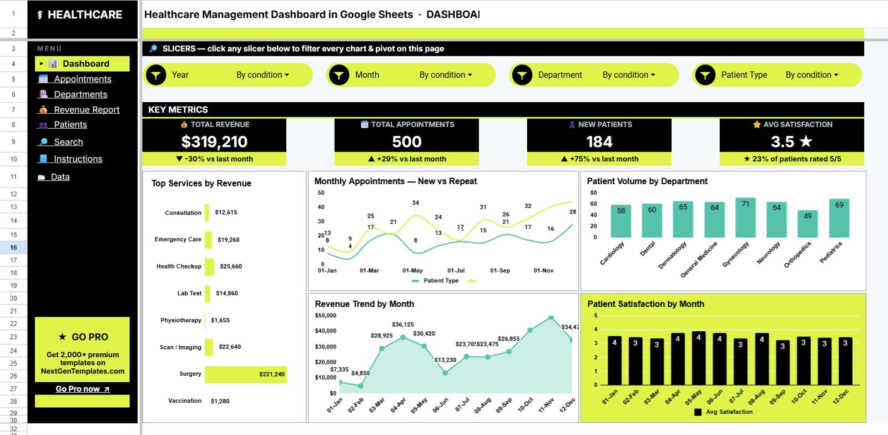This screenshot has width=888, height=435.
Task: Open the Year By condition dropdown
Action: pyautogui.click(x=263, y=75)
